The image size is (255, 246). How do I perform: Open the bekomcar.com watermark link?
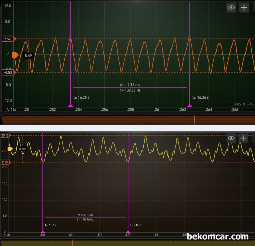pos(218,237)
